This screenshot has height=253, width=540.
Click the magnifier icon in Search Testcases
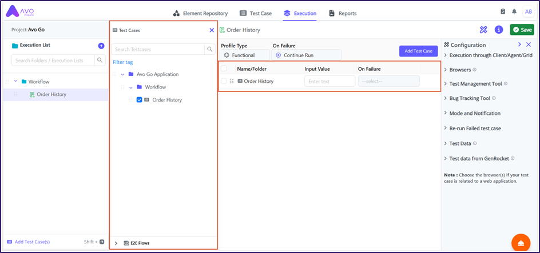(x=209, y=50)
